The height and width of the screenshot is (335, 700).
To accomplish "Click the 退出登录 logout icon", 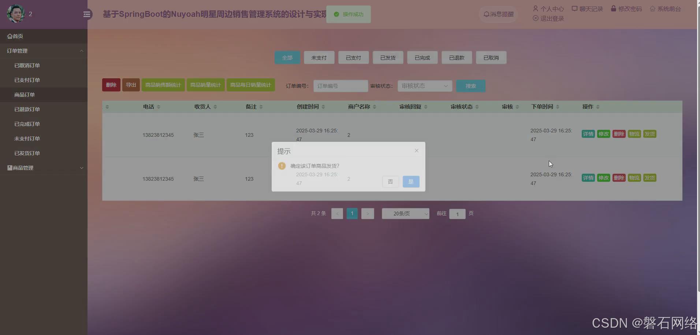I will 536,18.
